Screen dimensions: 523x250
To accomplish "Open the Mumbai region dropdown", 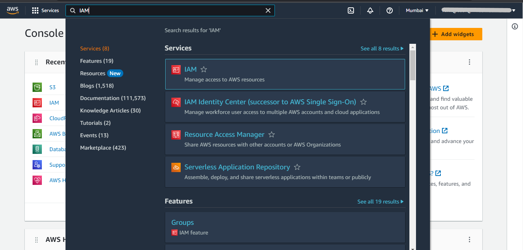I will (417, 10).
